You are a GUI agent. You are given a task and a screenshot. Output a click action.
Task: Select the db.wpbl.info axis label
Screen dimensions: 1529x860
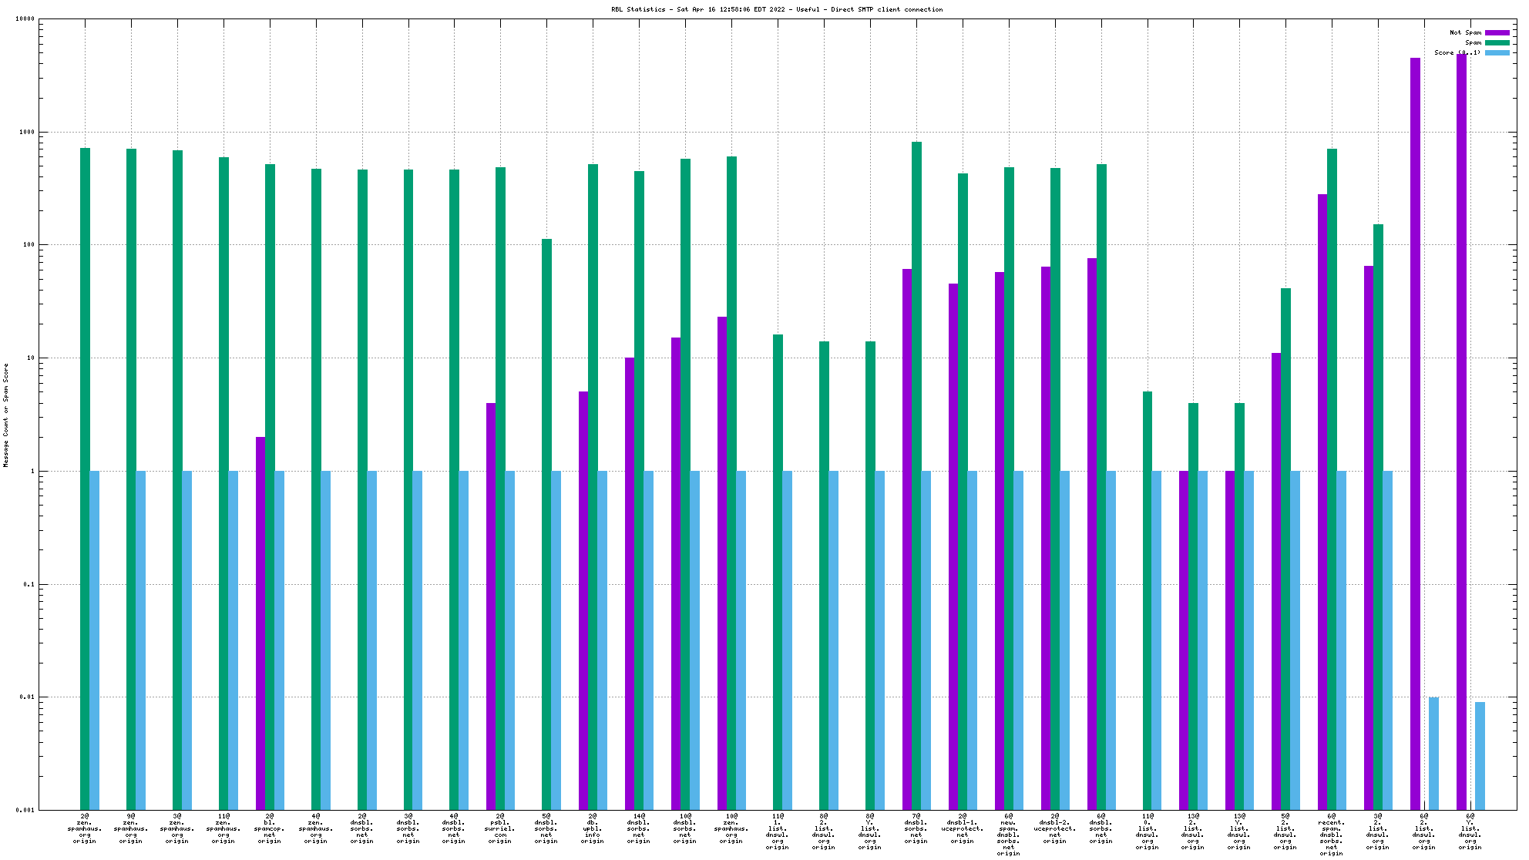tap(593, 828)
